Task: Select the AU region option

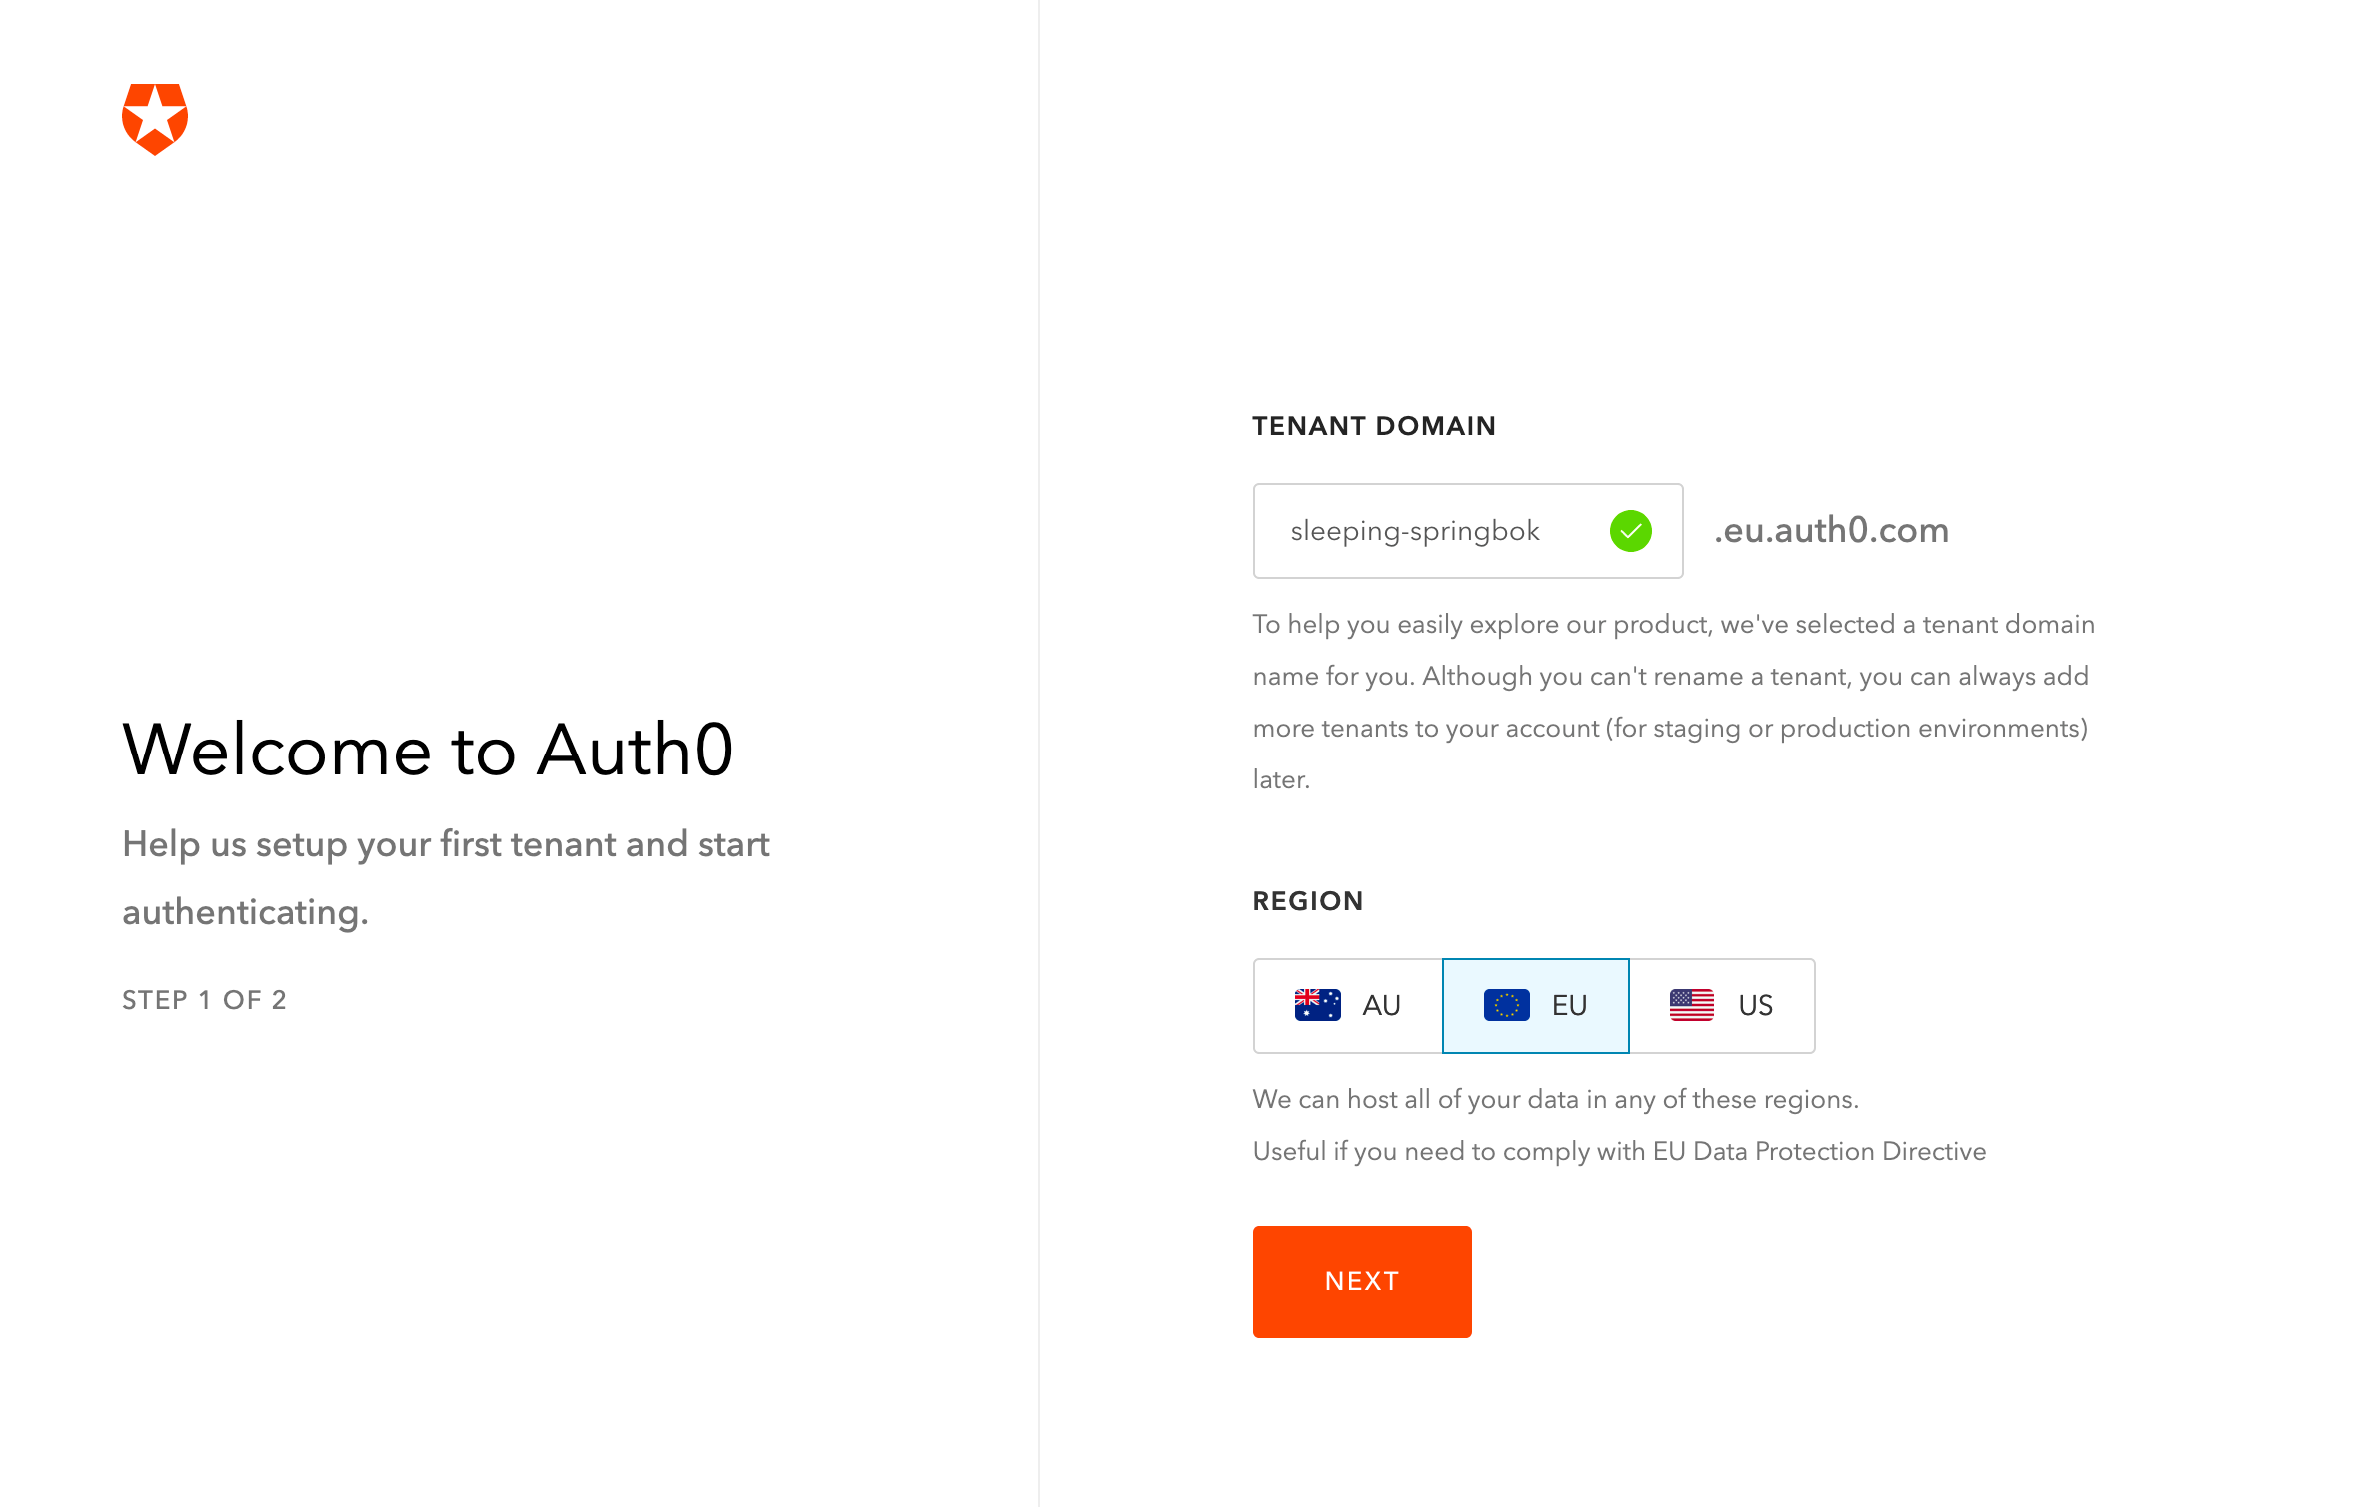Action: tap(1348, 1005)
